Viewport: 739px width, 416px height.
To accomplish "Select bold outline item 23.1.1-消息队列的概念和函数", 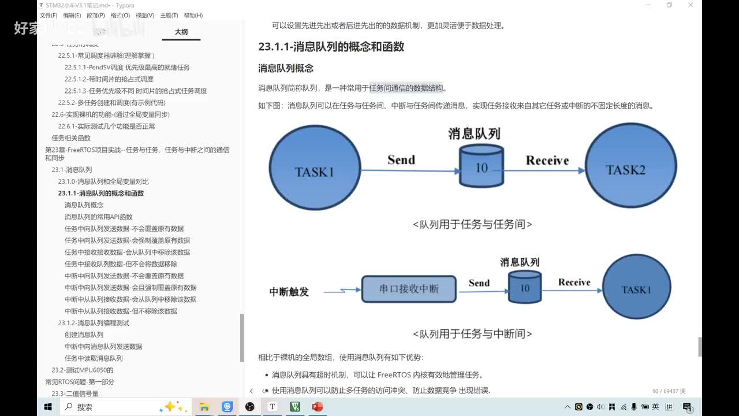I will coord(101,194).
